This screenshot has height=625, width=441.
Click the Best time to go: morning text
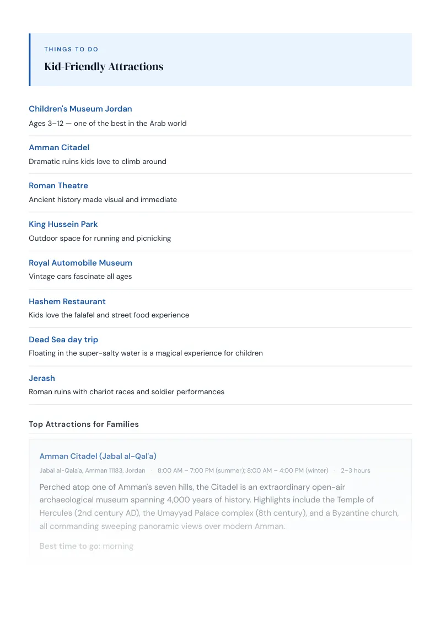coord(87,547)
